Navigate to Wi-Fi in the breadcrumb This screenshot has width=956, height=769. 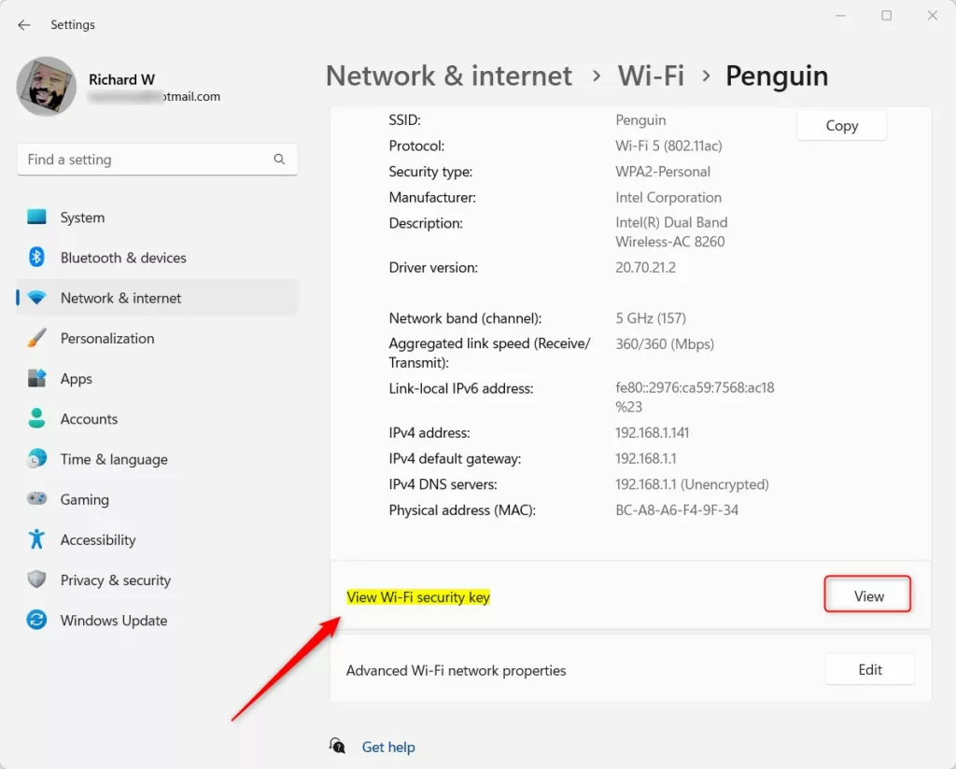click(651, 77)
